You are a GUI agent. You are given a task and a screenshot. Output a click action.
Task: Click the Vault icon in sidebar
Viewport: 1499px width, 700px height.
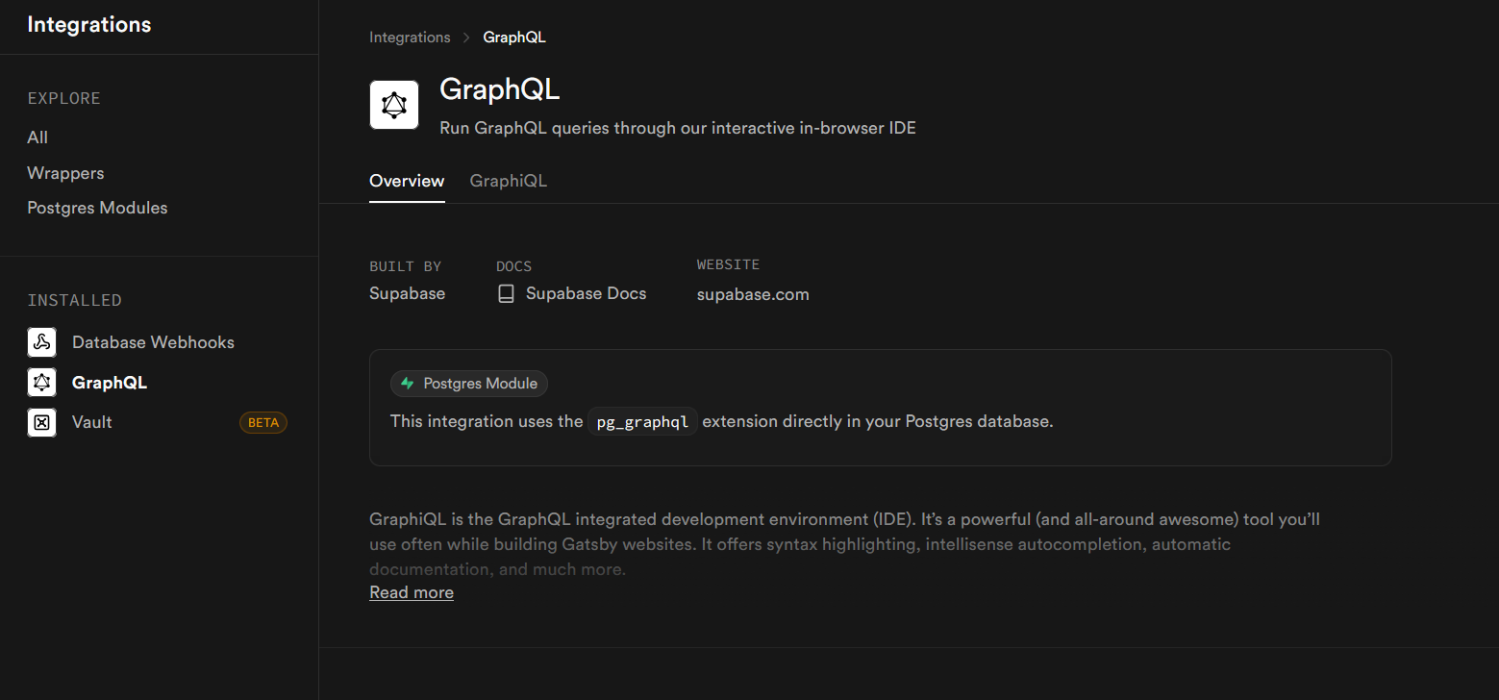(x=41, y=422)
